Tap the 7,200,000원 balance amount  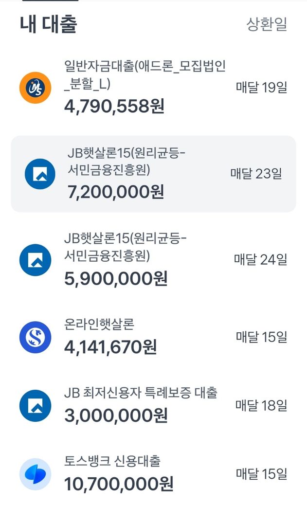(x=116, y=192)
